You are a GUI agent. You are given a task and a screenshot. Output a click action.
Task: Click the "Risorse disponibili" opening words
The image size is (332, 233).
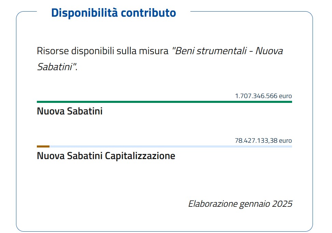coord(75,51)
